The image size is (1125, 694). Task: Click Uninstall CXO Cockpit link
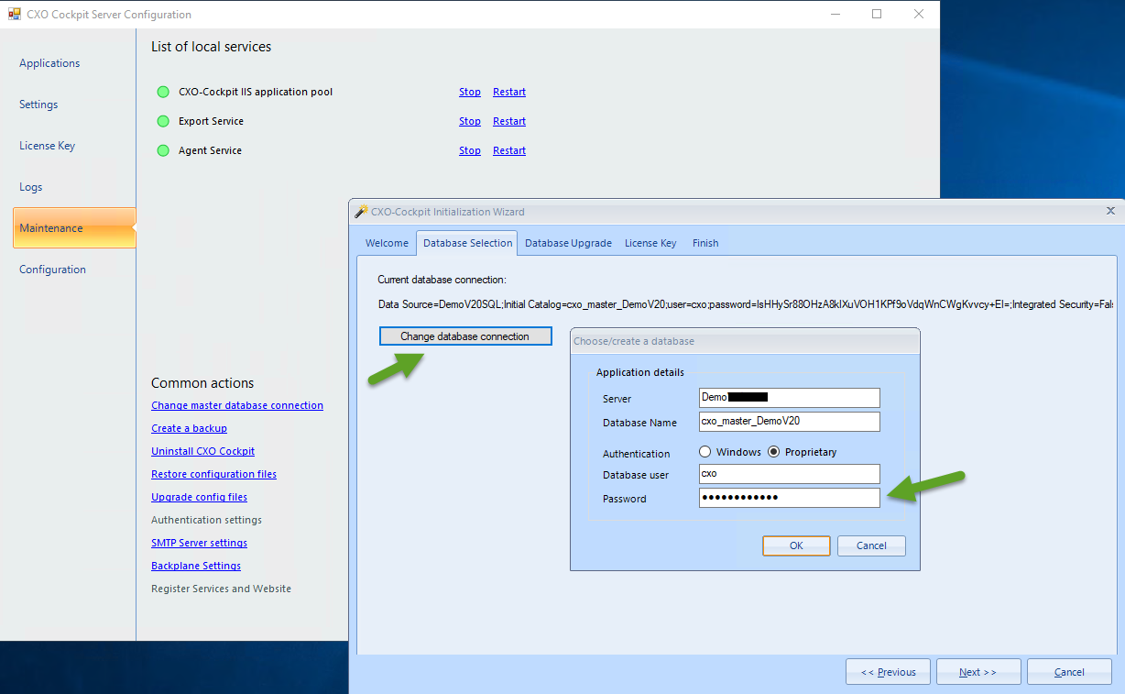tap(202, 451)
